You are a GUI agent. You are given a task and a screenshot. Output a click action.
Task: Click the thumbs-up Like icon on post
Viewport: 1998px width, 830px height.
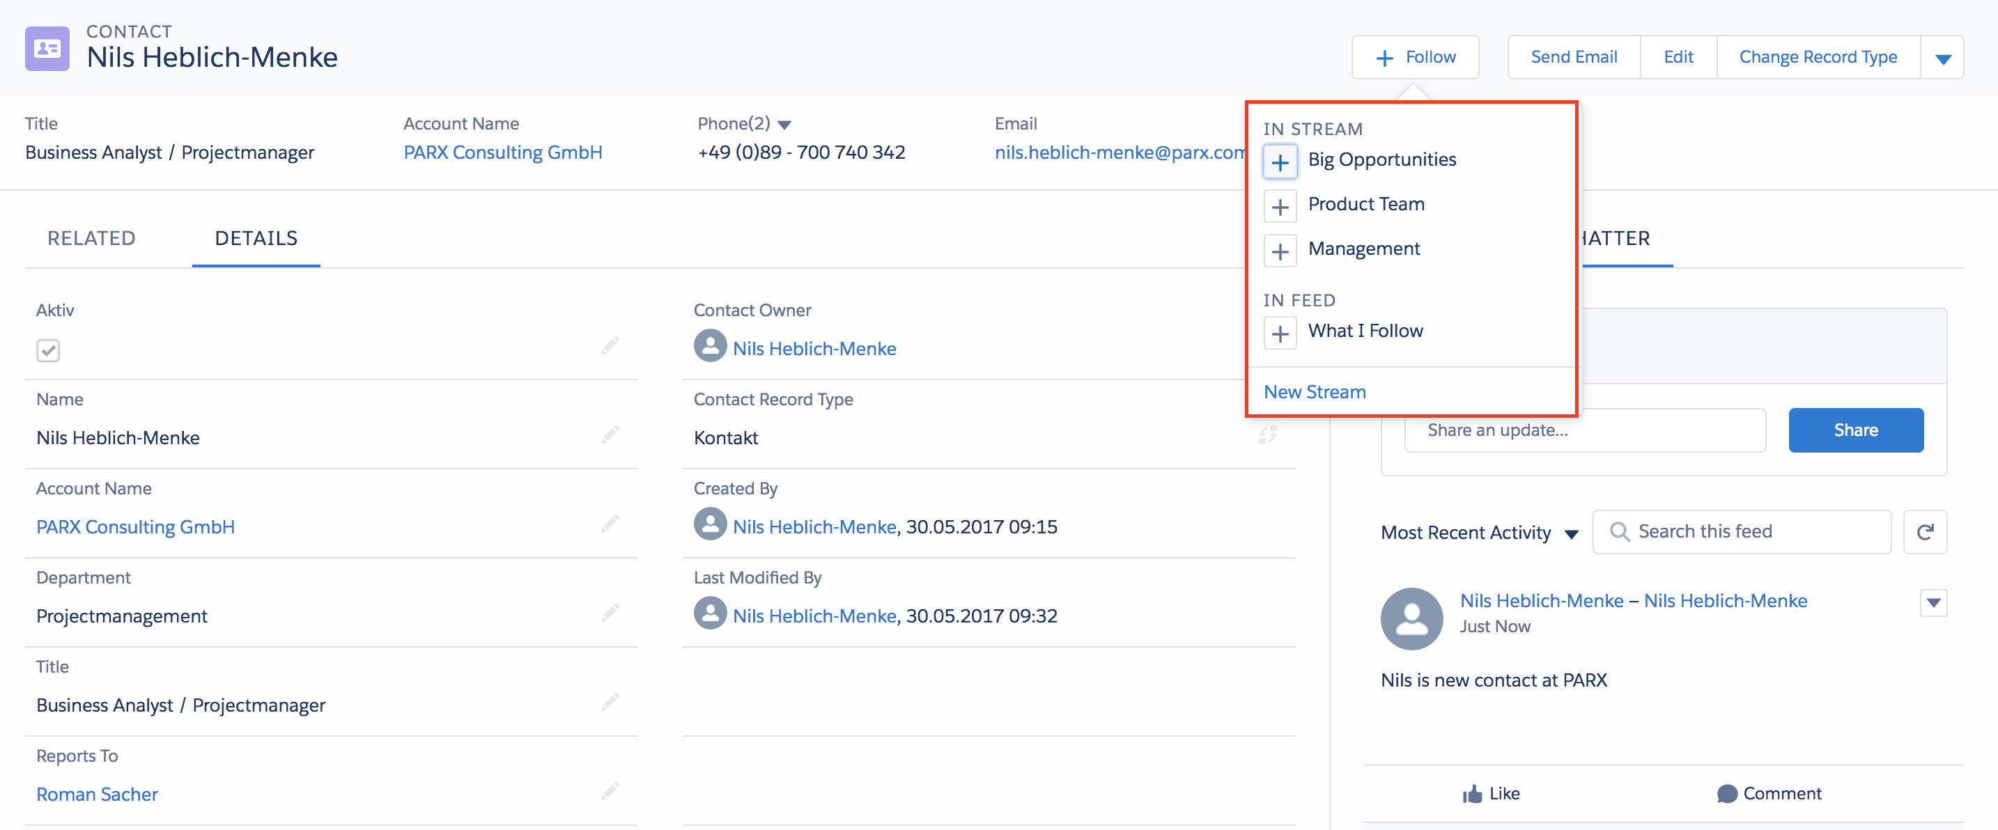[x=1471, y=794]
